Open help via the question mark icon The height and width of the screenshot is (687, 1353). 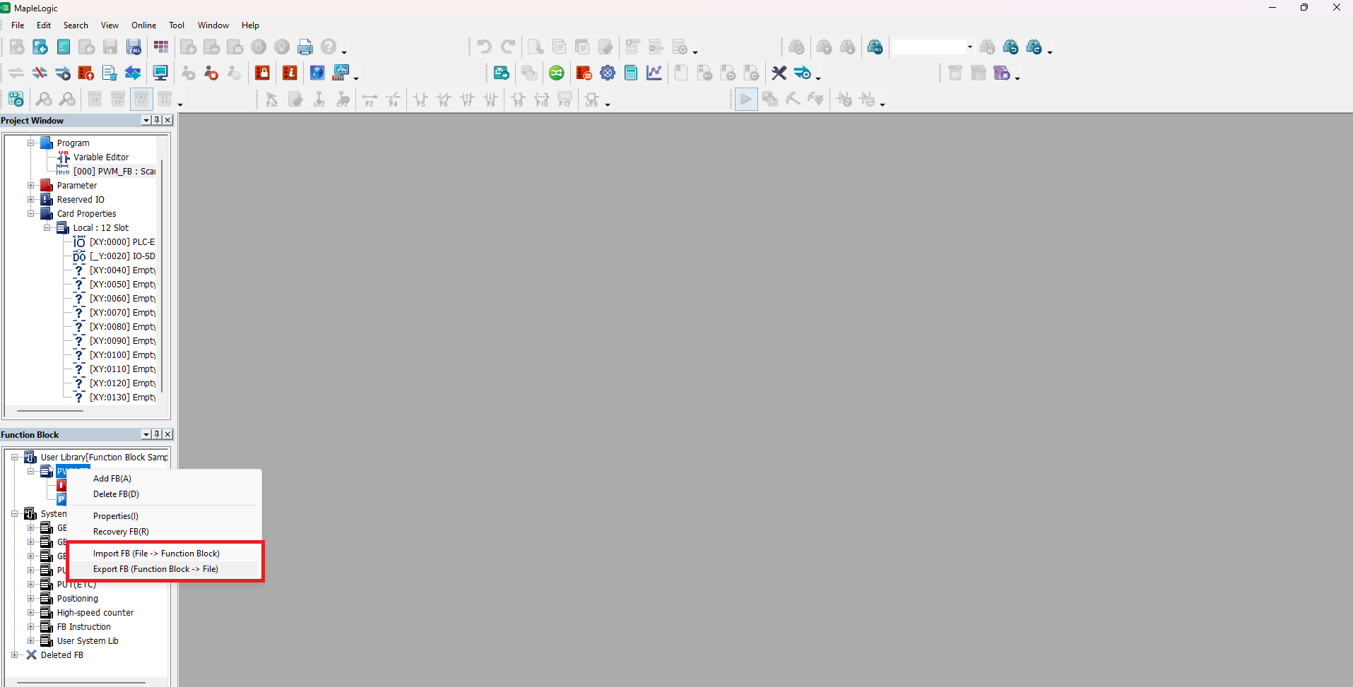coord(329,47)
